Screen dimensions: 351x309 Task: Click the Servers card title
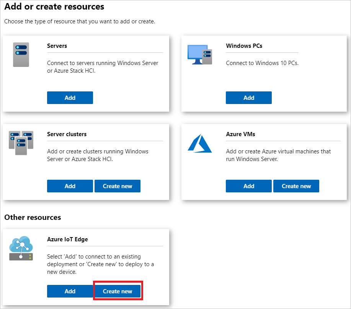(x=57, y=46)
